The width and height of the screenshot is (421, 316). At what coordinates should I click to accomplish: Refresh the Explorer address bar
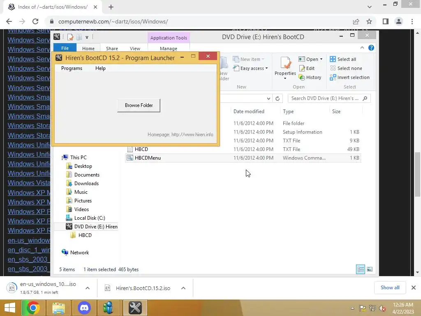point(278,99)
